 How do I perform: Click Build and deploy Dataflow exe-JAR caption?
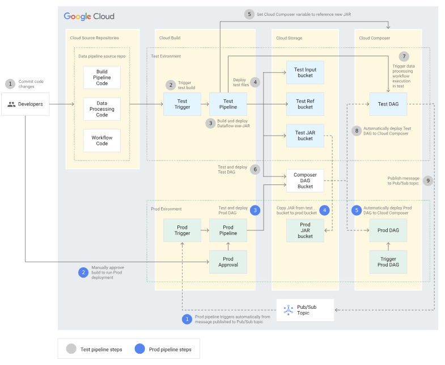point(234,123)
